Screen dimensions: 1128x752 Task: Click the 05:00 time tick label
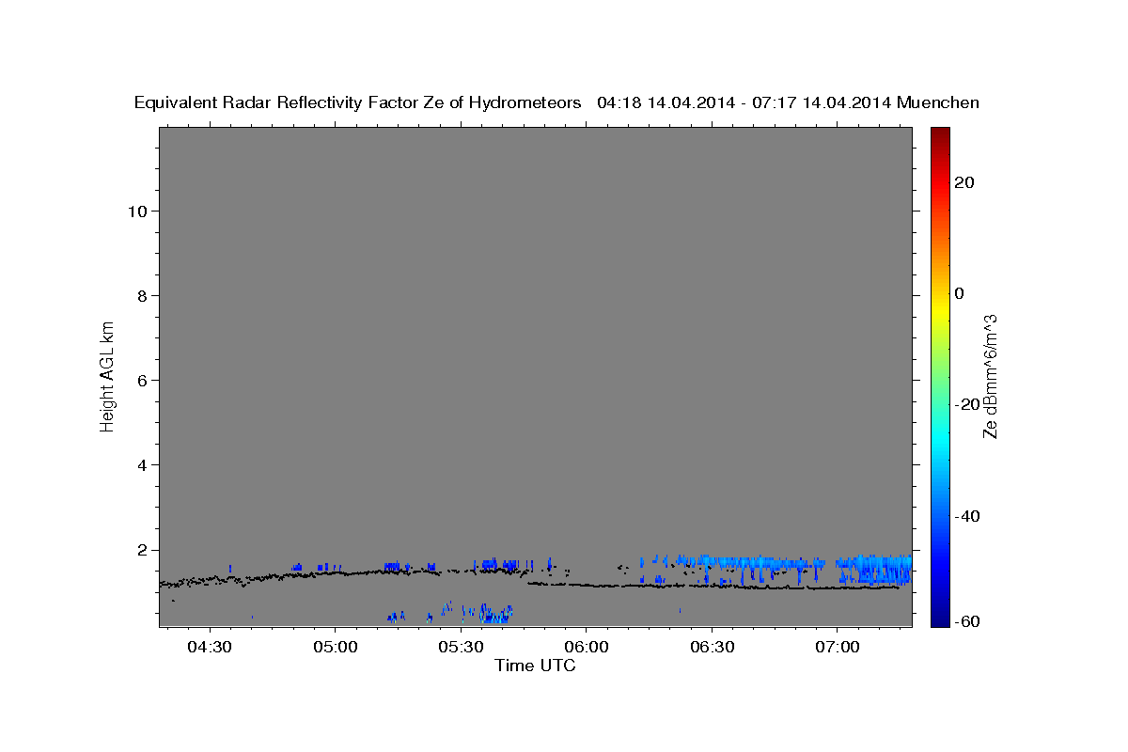(336, 647)
